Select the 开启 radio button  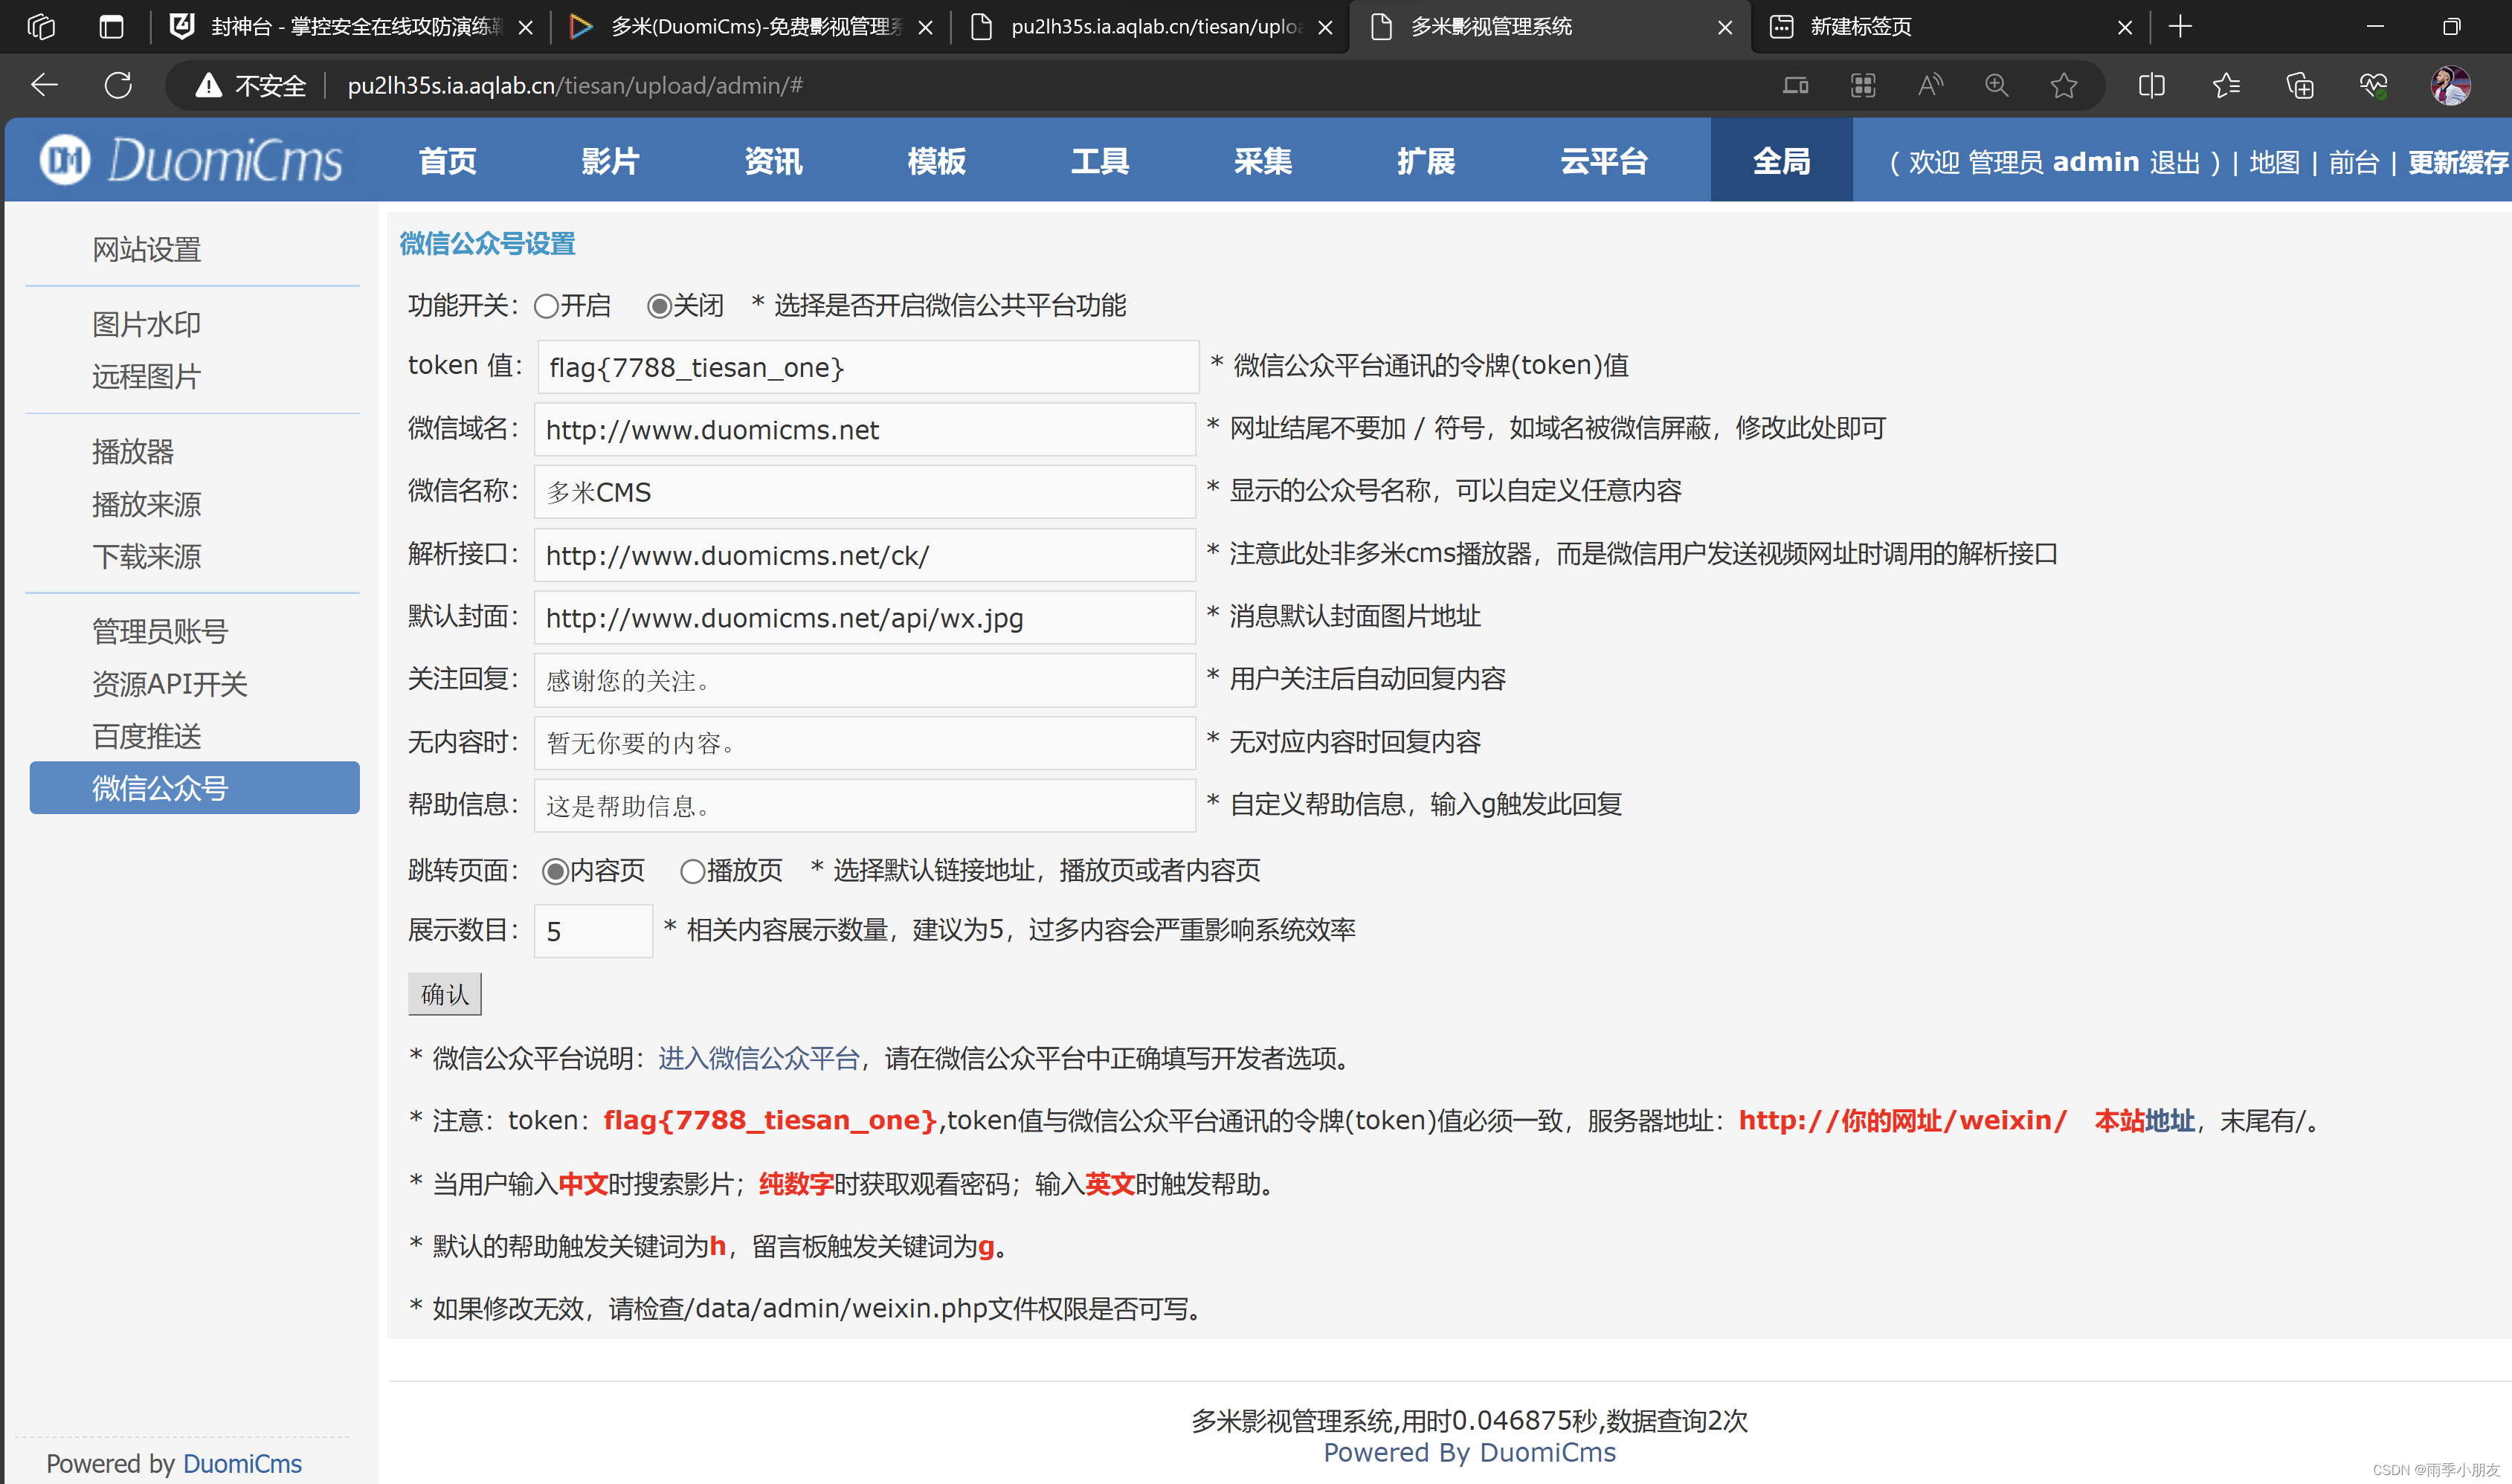[x=546, y=306]
